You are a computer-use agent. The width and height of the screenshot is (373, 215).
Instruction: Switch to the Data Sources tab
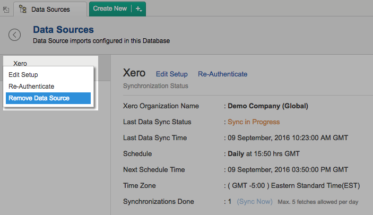pyautogui.click(x=50, y=9)
